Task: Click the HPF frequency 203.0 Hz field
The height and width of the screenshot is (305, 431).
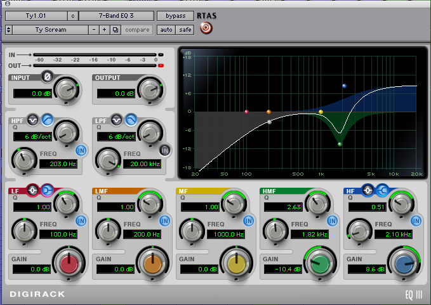Action: click(x=58, y=164)
